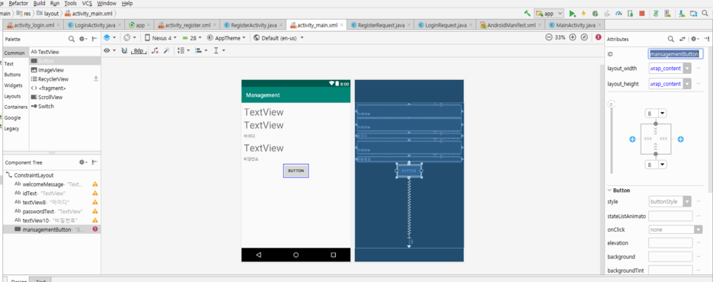This screenshot has height=282, width=713.
Task: Select Containers category in Palette
Action: coord(15,107)
